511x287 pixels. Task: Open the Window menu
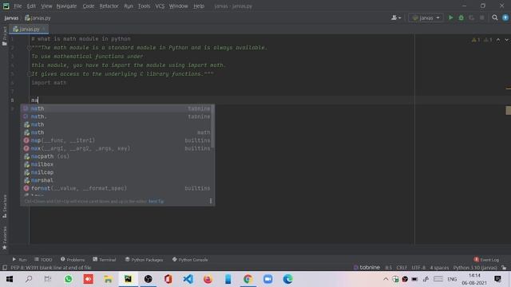tap(178, 6)
